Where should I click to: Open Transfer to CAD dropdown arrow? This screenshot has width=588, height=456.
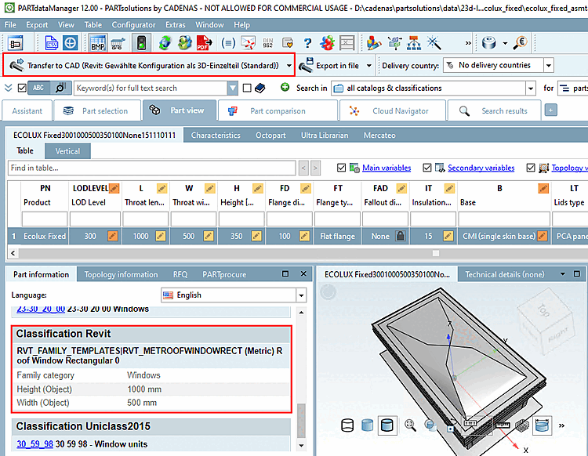click(289, 66)
